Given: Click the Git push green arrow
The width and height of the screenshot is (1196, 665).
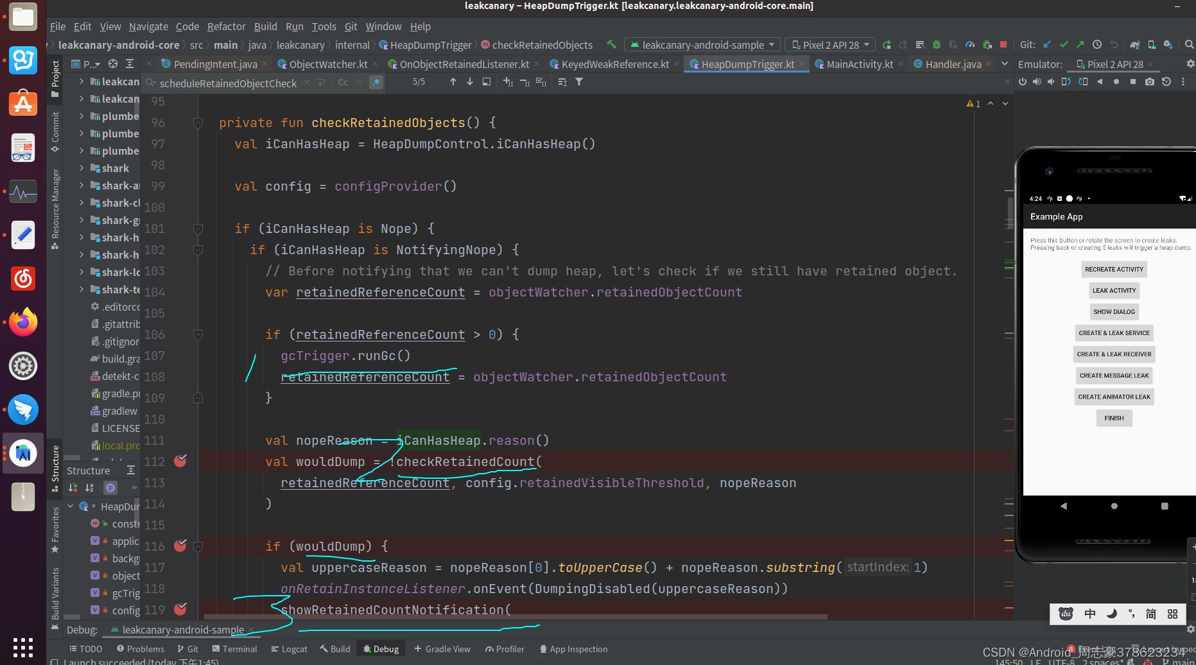Looking at the screenshot, I should click(1080, 44).
